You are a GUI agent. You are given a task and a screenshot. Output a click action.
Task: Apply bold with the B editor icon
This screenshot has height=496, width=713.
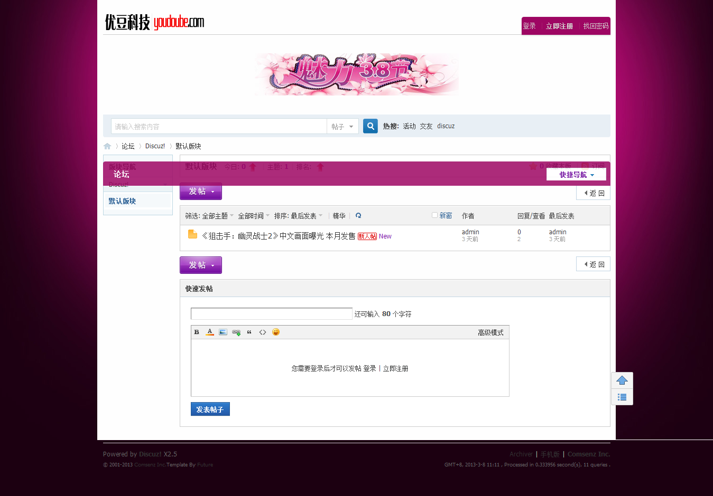pos(197,332)
